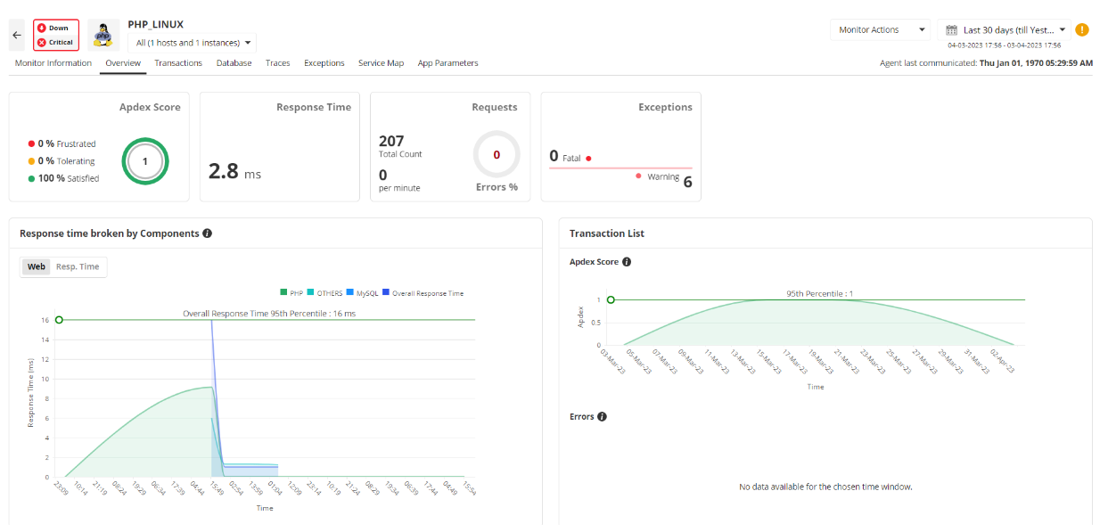This screenshot has height=532, width=1108.
Task: Click the Warning exceptions count 6
Action: tap(687, 182)
